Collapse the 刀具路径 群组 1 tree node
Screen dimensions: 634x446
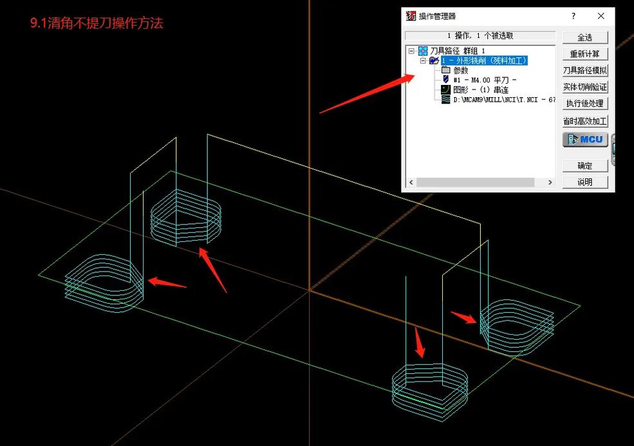(x=411, y=51)
